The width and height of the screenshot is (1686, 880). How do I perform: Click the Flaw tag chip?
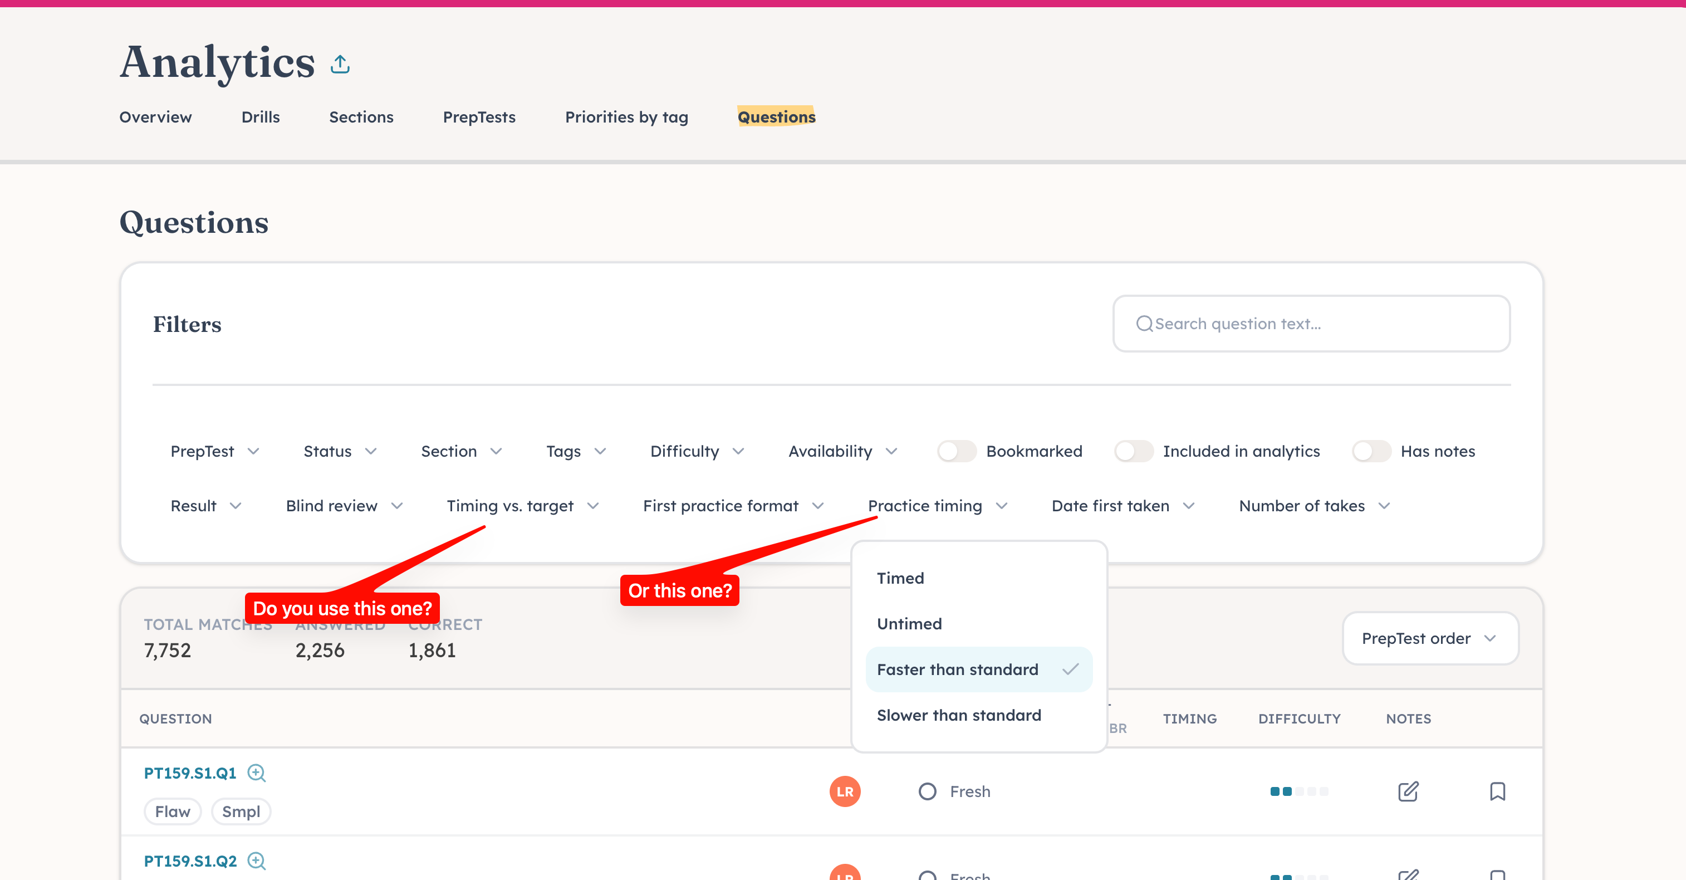point(173,812)
